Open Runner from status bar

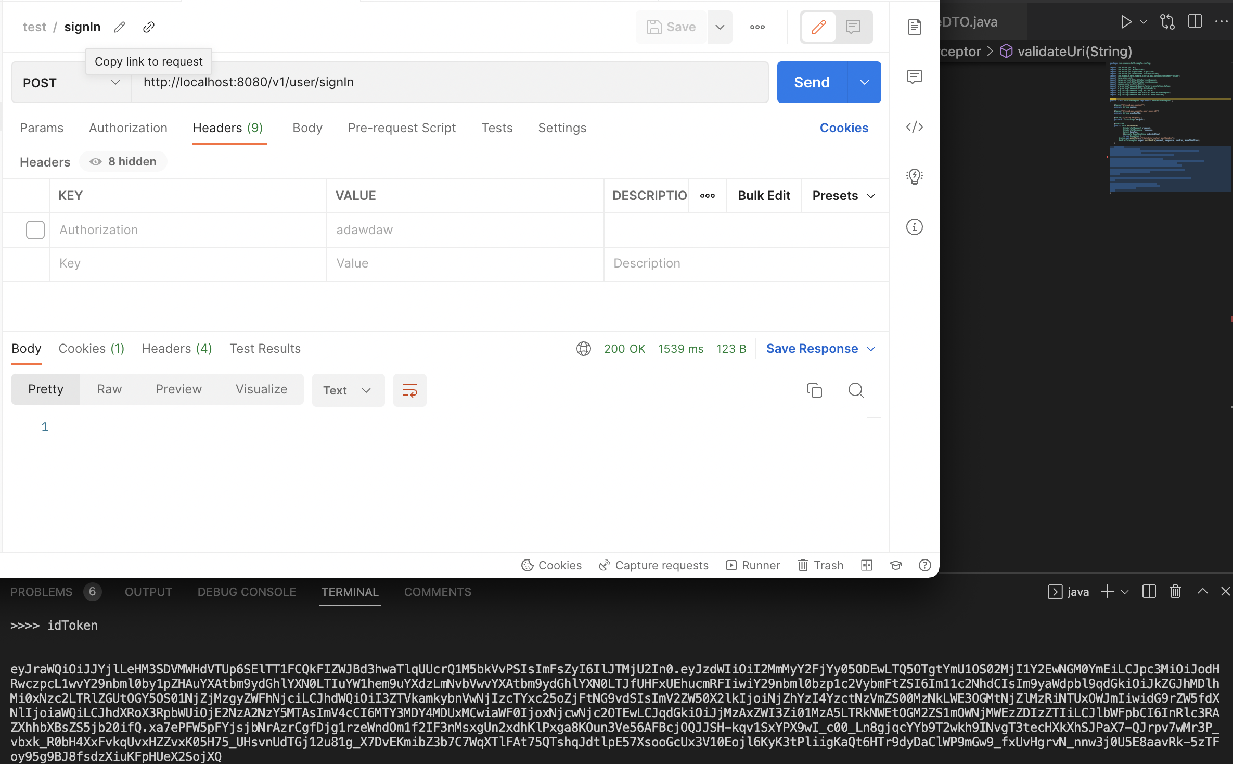[x=753, y=565]
